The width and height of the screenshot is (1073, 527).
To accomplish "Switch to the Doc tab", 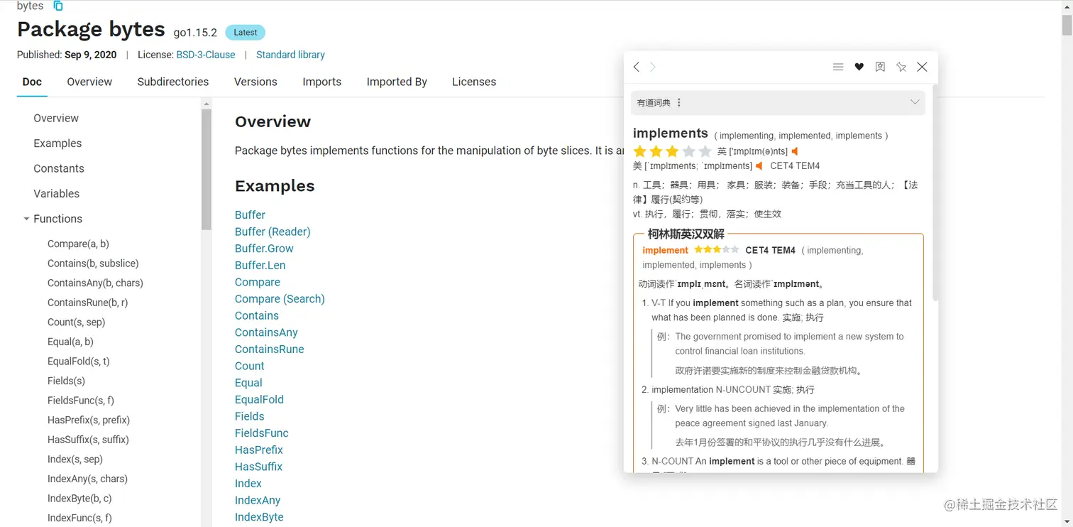I will (32, 82).
